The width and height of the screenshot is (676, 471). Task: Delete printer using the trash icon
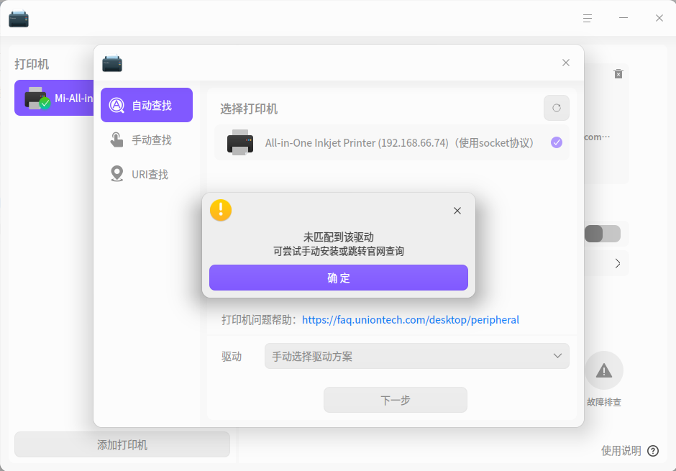coord(618,73)
